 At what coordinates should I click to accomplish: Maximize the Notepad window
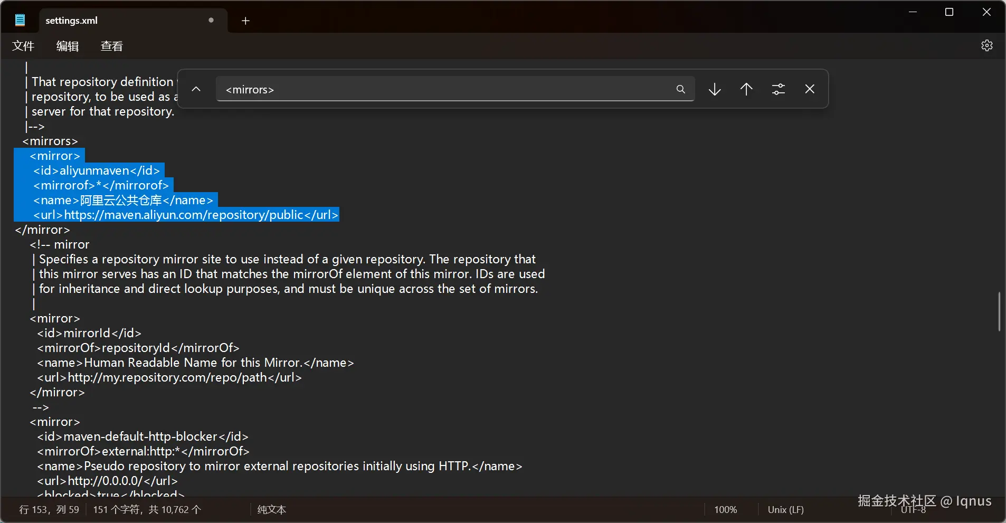pyautogui.click(x=949, y=12)
